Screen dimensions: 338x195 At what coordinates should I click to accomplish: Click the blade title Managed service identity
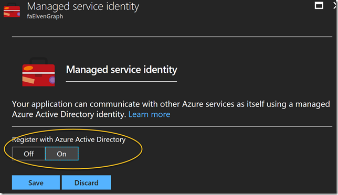click(x=83, y=6)
